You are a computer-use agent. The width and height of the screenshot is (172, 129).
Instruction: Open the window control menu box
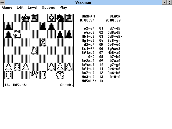point(2,2)
